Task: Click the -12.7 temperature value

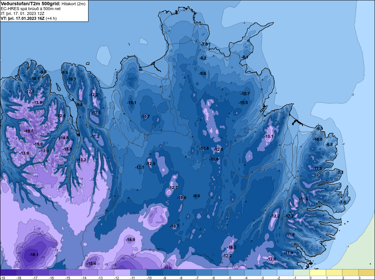Action: coord(173,188)
